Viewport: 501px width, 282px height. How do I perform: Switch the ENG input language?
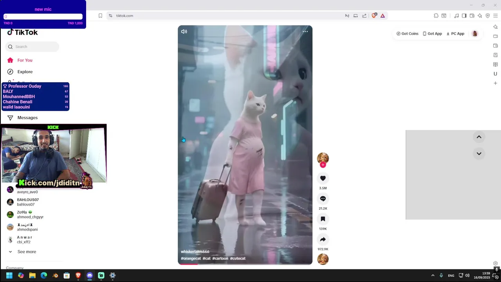click(x=451, y=275)
